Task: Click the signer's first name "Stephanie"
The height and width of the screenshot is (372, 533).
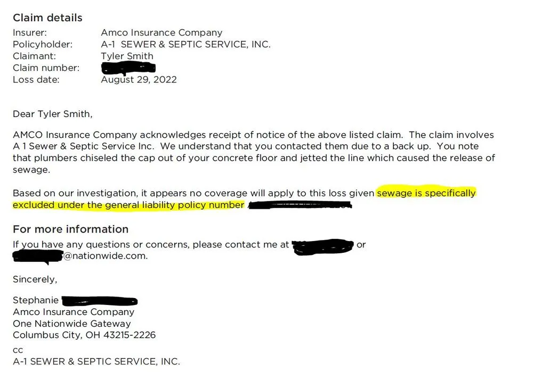Action: pos(36,301)
